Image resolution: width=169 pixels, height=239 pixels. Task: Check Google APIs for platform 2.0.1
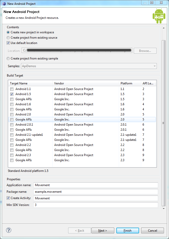[12, 130]
